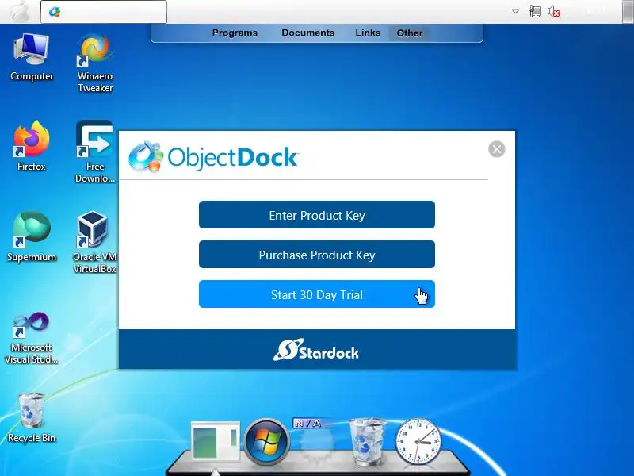Click the analog clock docklet
The width and height of the screenshot is (634, 476).
tap(418, 441)
